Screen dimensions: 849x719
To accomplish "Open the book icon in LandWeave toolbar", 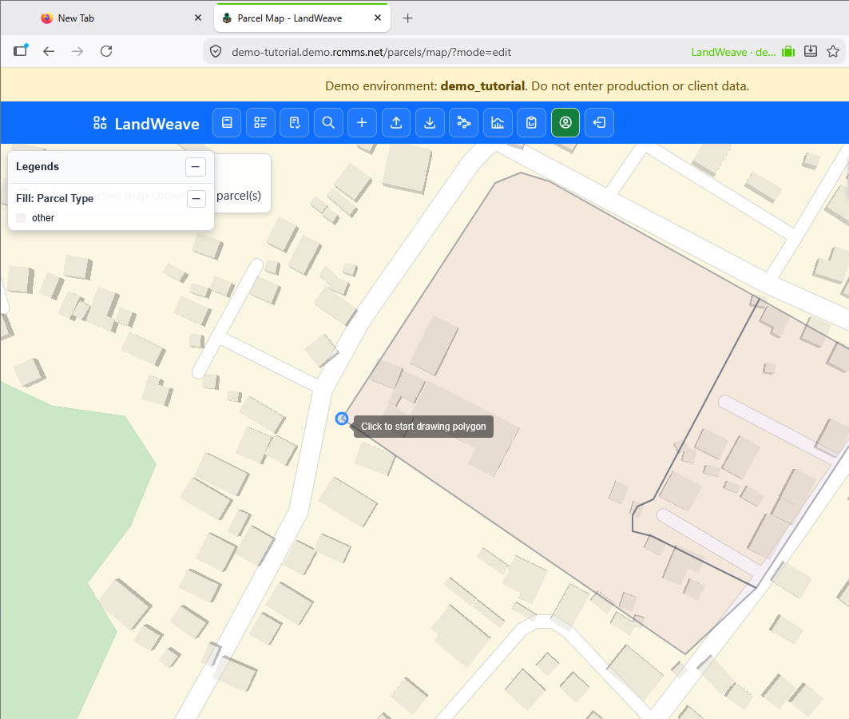I will [x=227, y=122].
